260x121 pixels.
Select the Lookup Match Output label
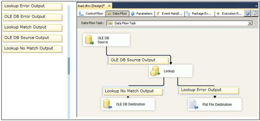[32, 27]
